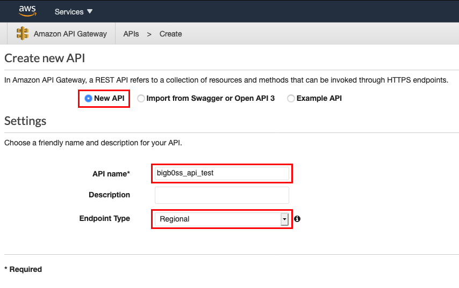Click the Settings section heading
This screenshot has width=459, height=288.
(25, 121)
